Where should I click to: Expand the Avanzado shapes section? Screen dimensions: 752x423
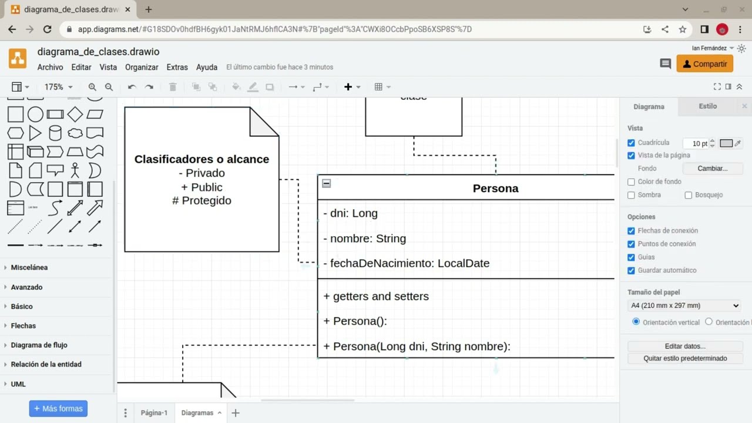click(x=26, y=287)
